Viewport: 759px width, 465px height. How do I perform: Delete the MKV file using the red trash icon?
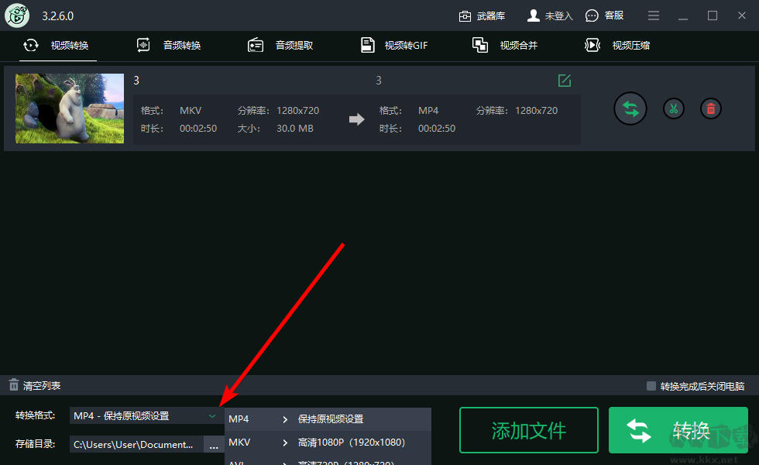(710, 108)
